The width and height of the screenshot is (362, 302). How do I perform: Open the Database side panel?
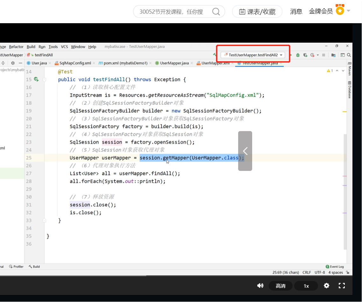350,90
